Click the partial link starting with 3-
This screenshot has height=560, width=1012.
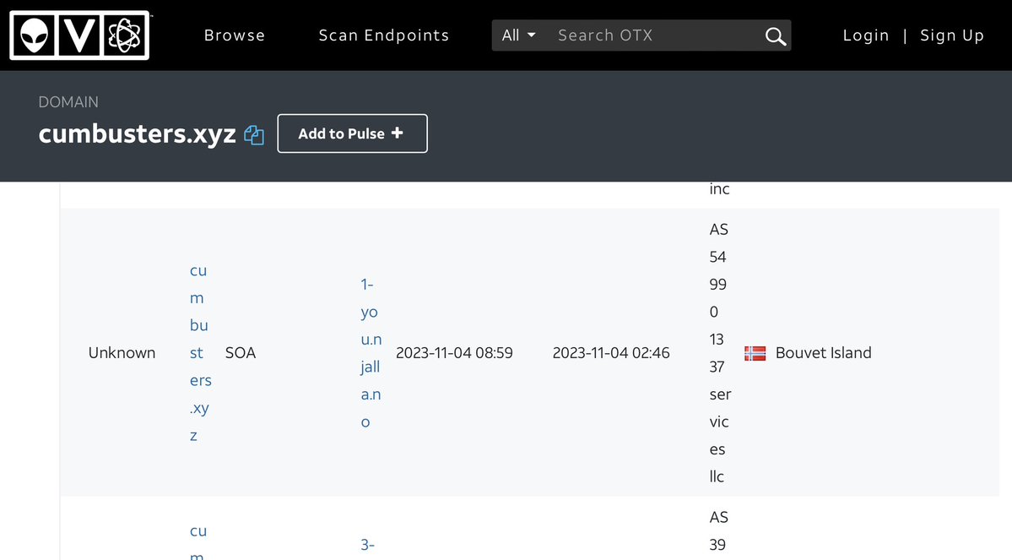367,545
